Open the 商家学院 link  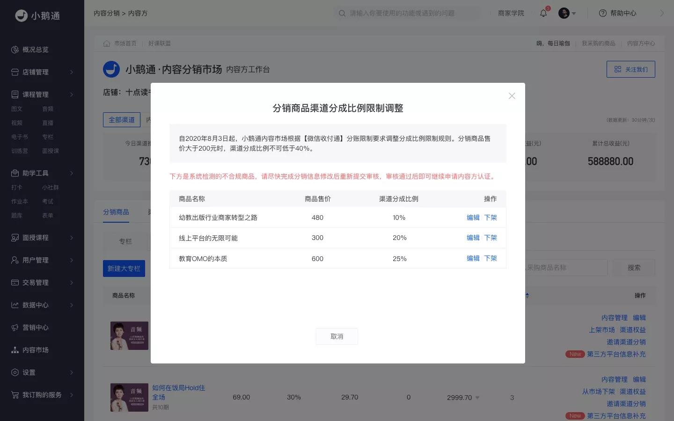coord(511,13)
